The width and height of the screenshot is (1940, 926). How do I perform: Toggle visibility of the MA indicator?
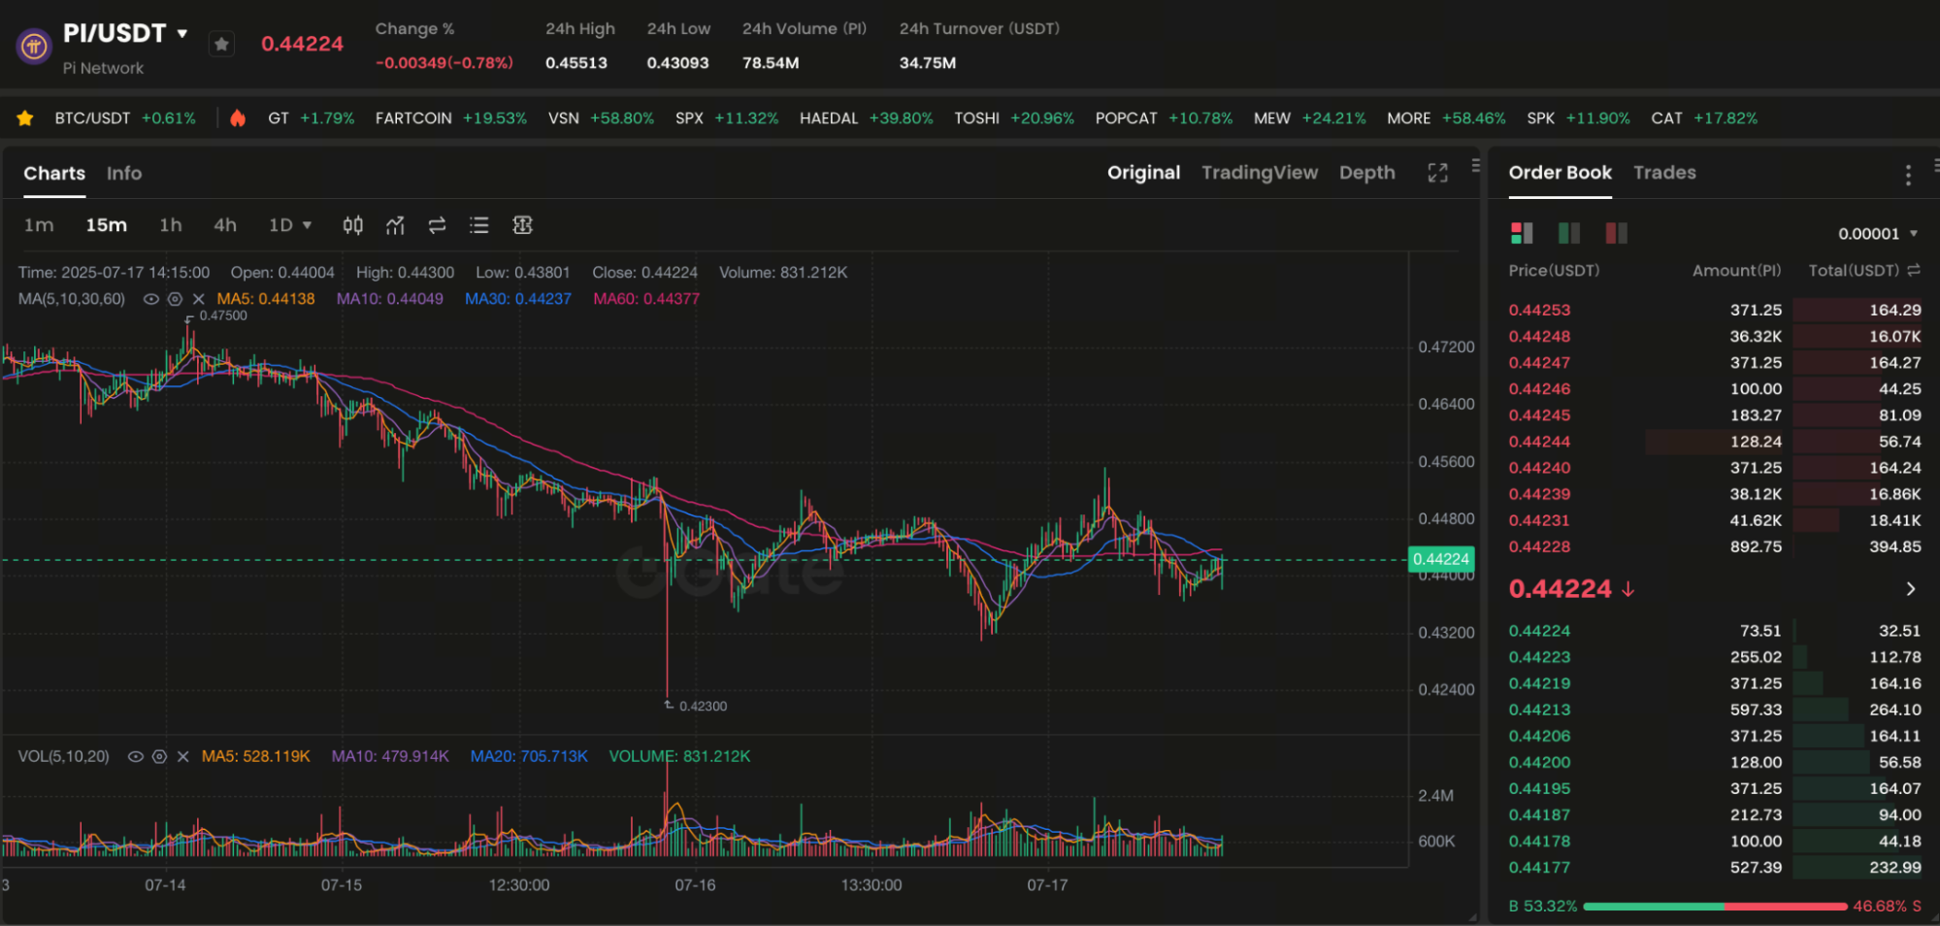pos(151,299)
